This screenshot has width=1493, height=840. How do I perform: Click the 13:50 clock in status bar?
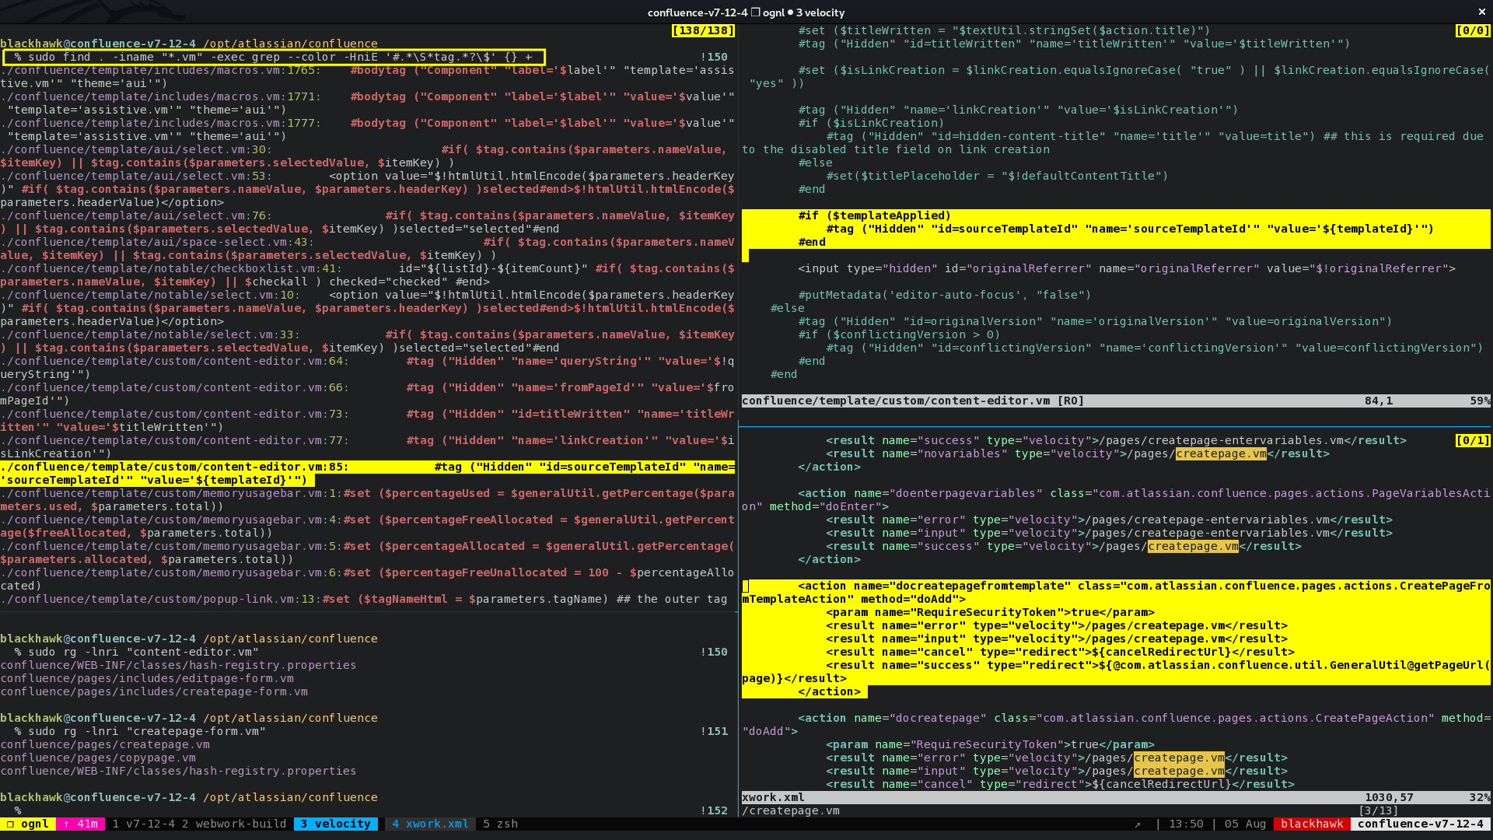[1186, 824]
